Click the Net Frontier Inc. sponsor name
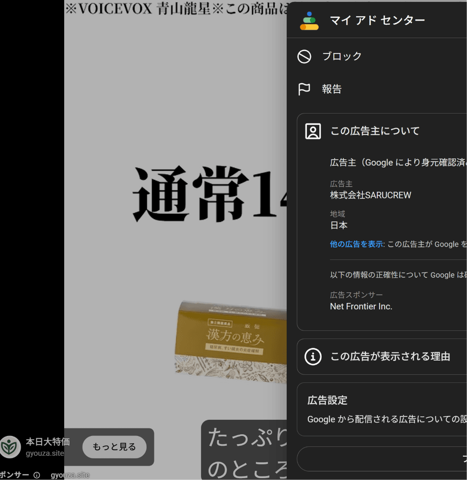 click(361, 306)
